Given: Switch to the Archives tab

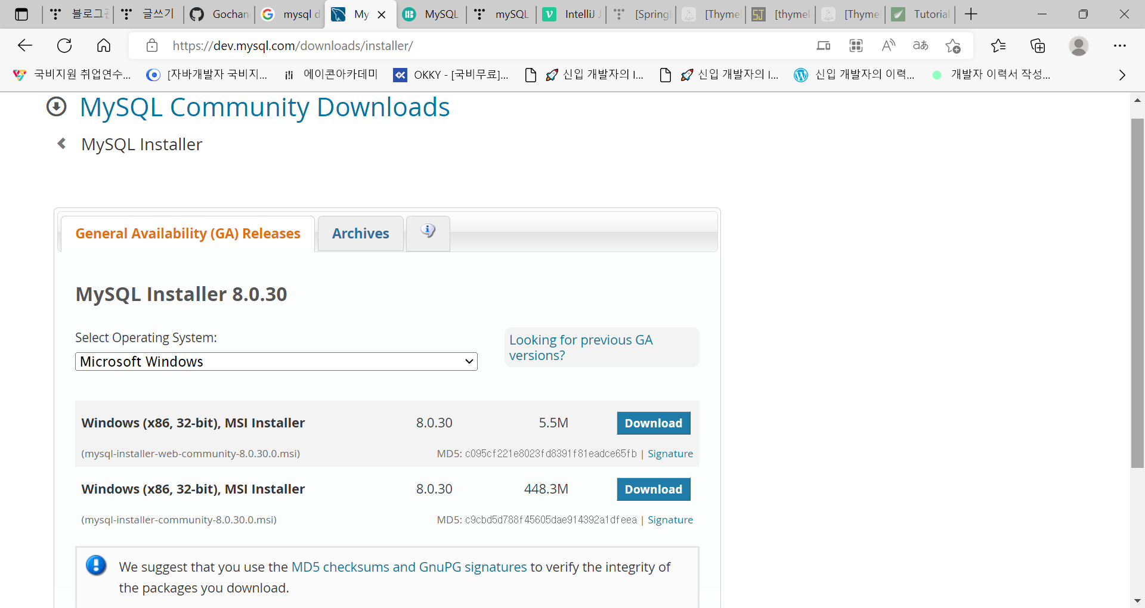Looking at the screenshot, I should click(x=361, y=234).
